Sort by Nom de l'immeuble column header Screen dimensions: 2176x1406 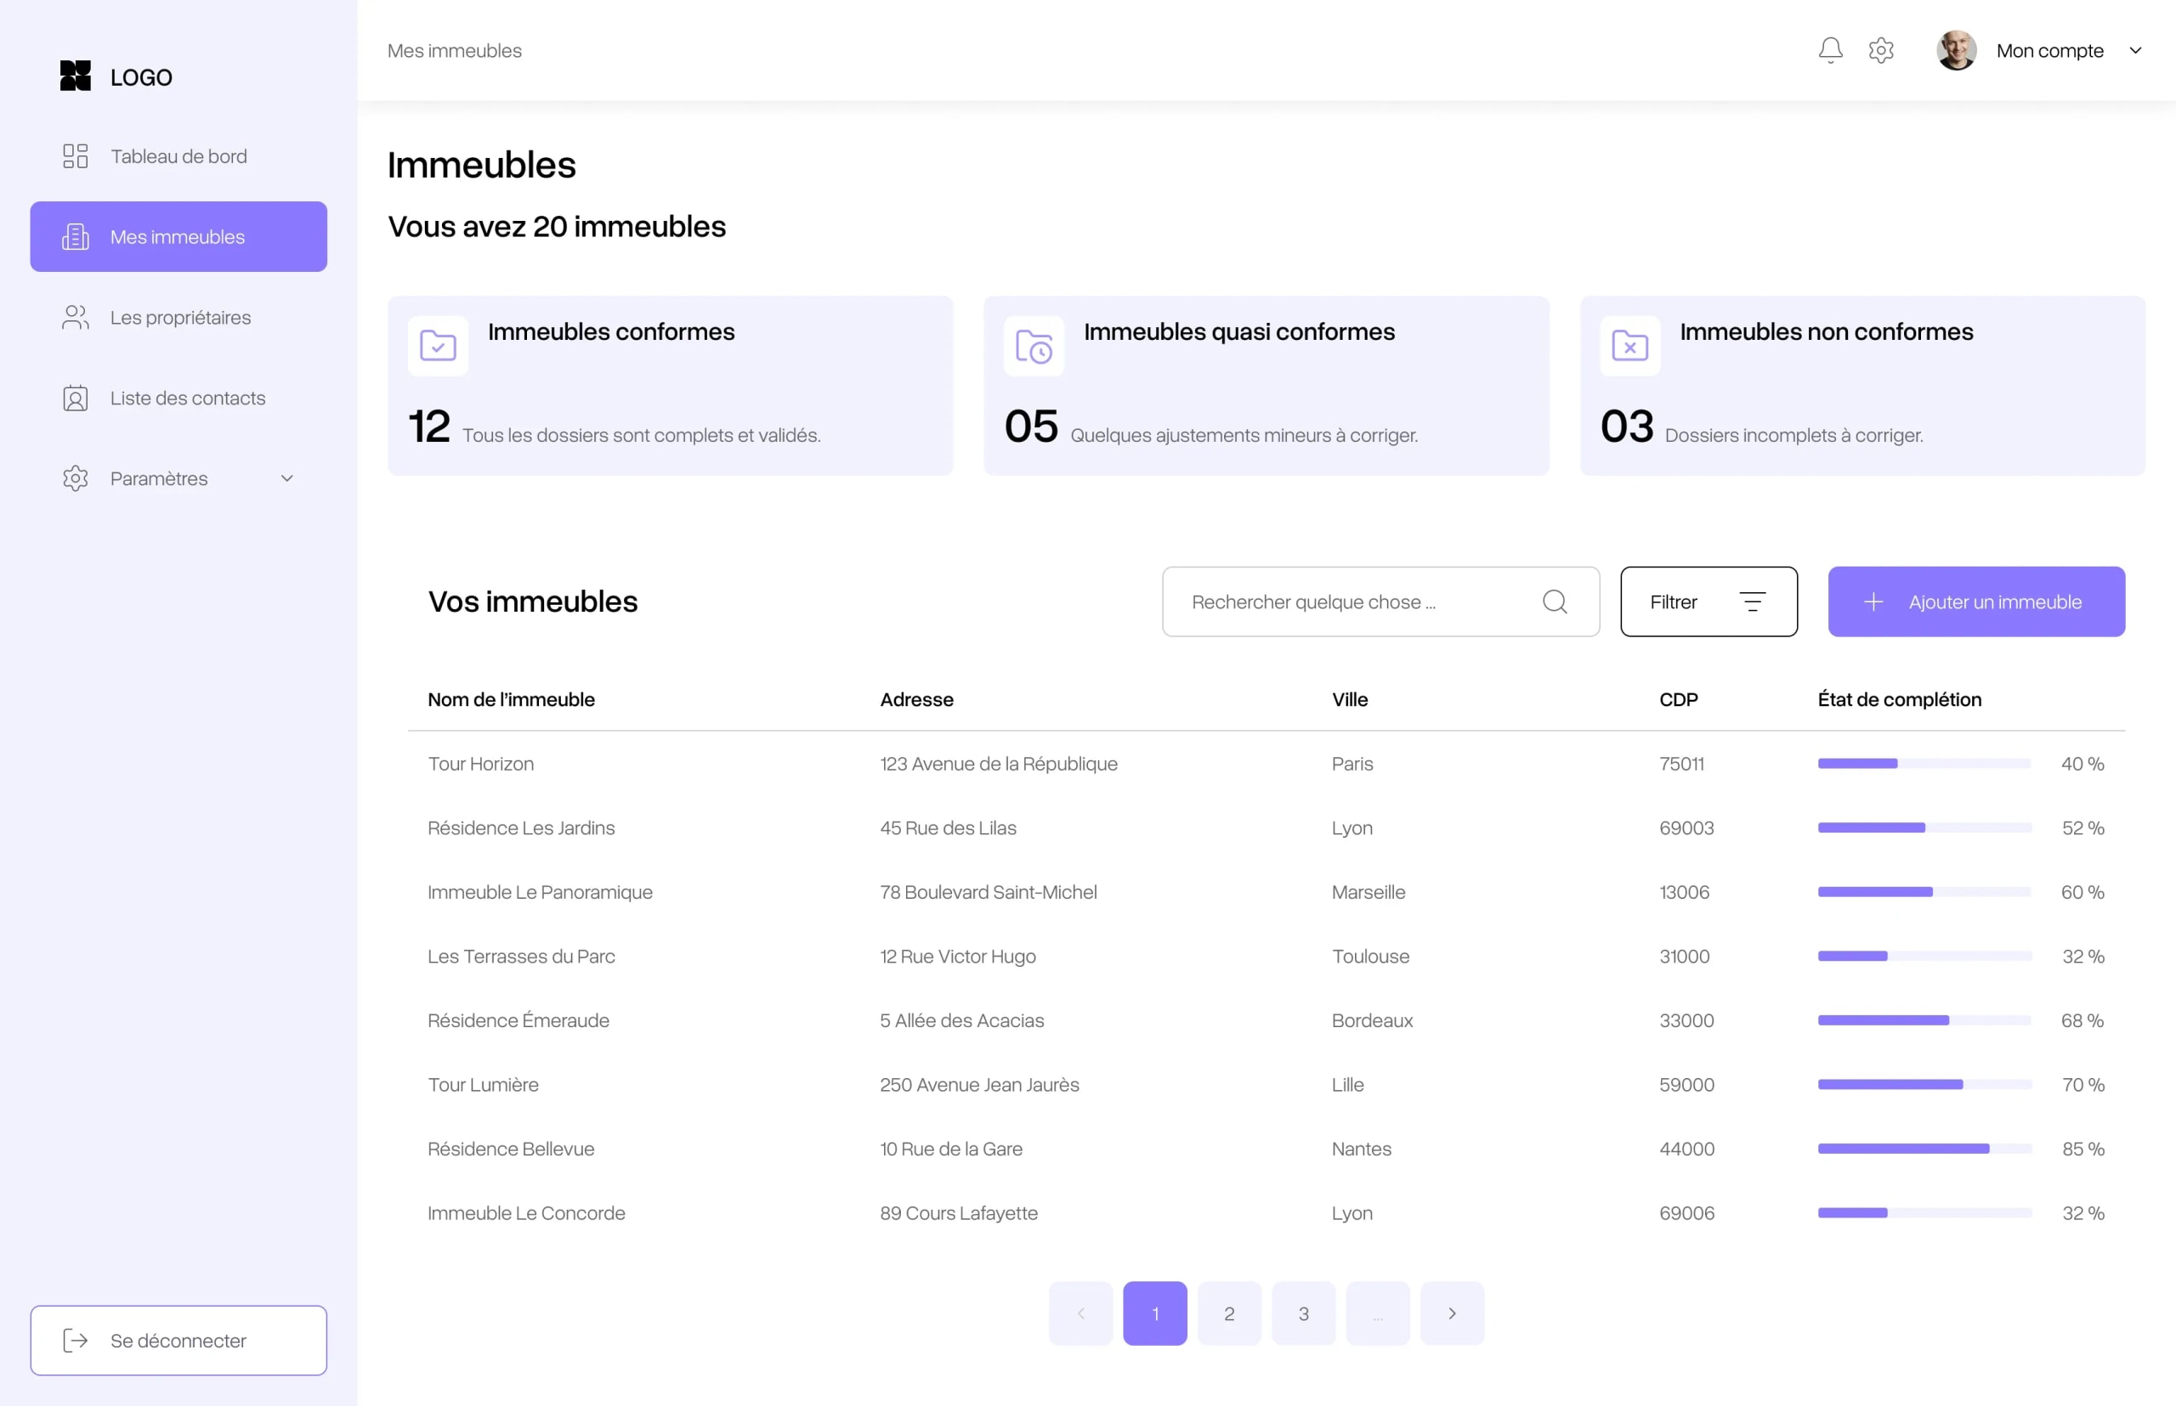[x=511, y=699]
